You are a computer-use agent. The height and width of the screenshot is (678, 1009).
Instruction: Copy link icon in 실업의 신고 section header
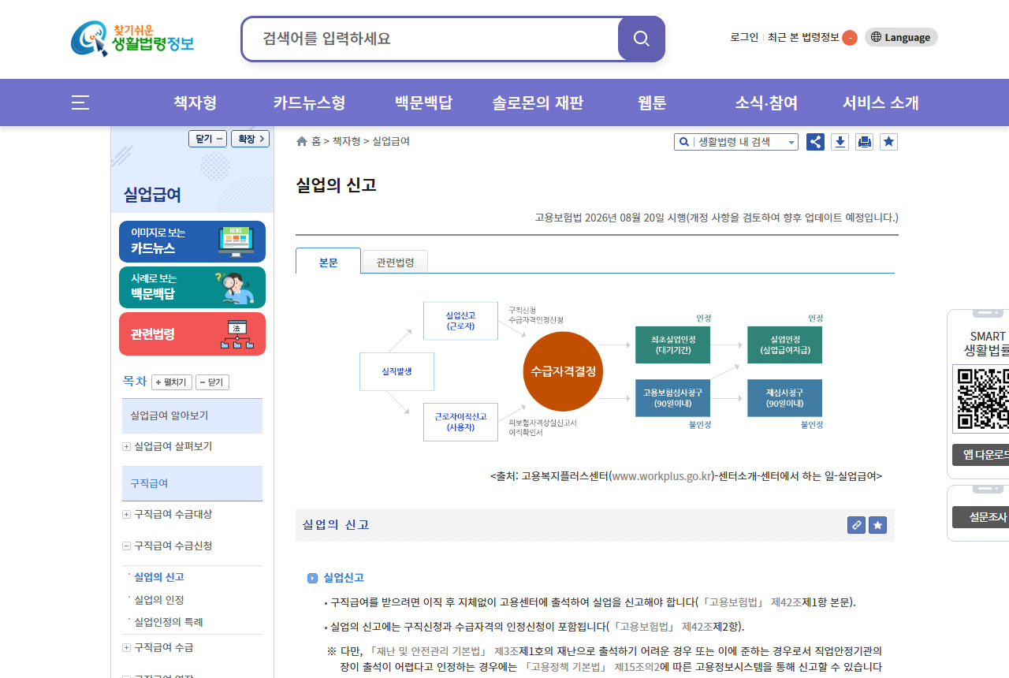click(x=857, y=525)
